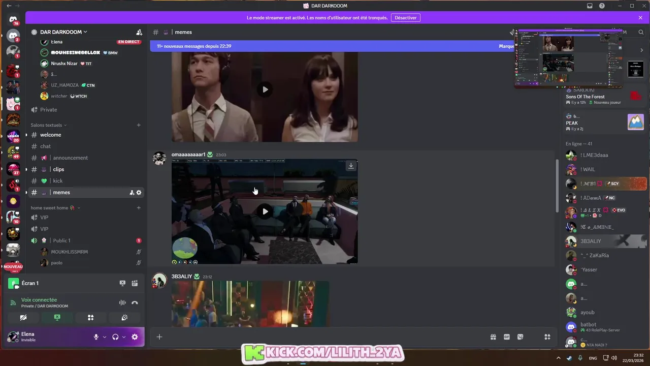Open volume control in system tray

(x=615, y=358)
